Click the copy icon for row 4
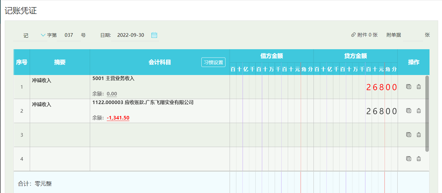442x193 pixels. [x=409, y=159]
